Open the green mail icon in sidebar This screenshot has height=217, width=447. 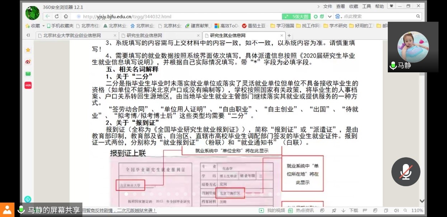(28, 74)
